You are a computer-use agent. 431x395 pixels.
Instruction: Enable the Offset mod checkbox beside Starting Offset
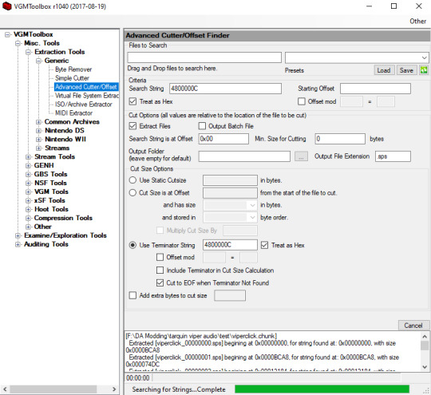[x=302, y=101]
